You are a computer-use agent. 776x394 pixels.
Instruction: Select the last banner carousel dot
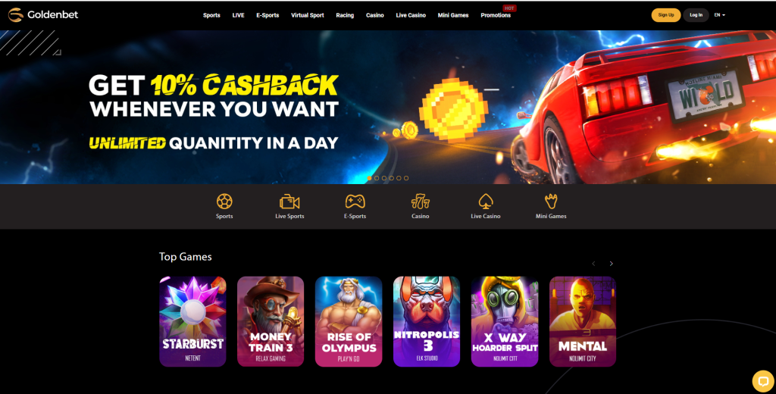click(x=406, y=178)
